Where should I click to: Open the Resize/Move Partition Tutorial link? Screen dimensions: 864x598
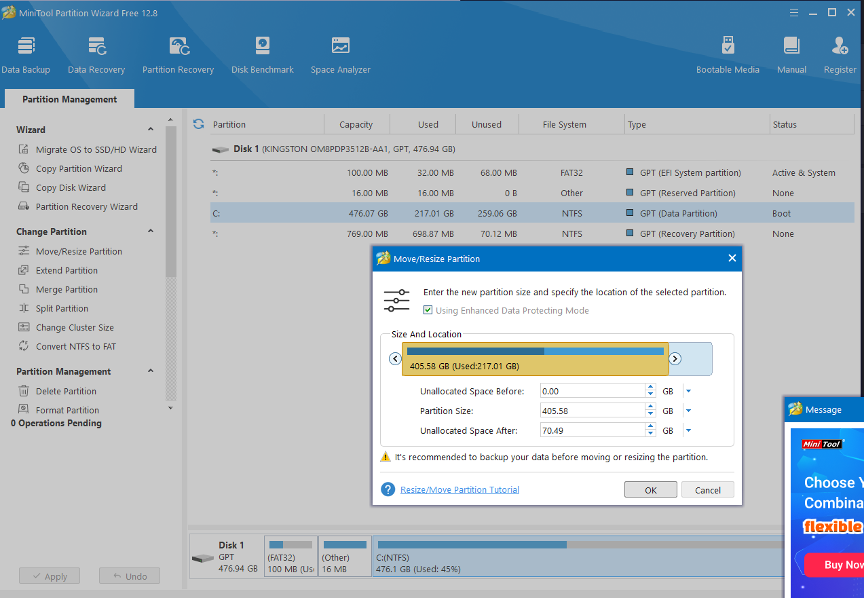coord(459,489)
